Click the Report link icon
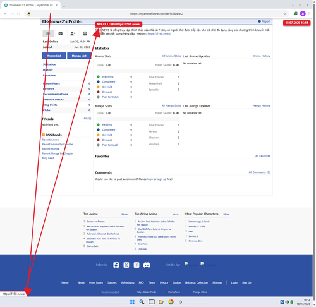The width and height of the screenshot is (316, 307). [260, 21]
